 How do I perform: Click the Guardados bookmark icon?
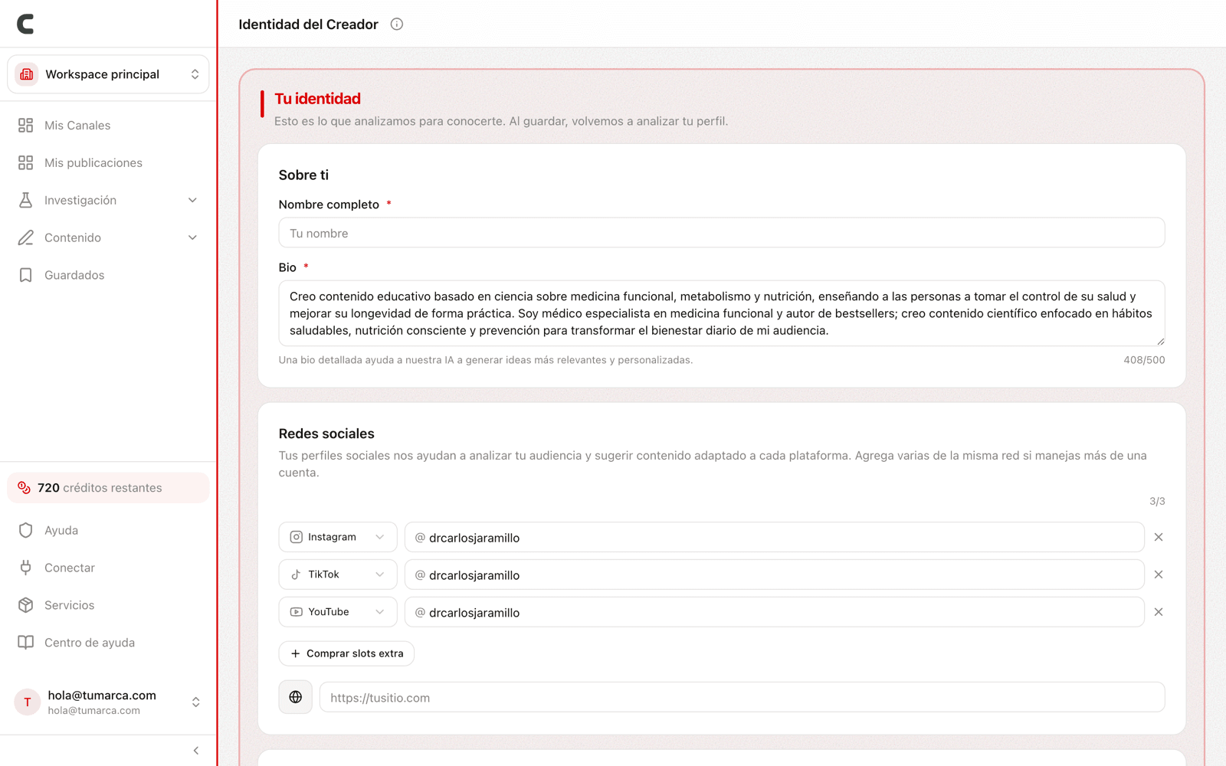click(x=26, y=275)
